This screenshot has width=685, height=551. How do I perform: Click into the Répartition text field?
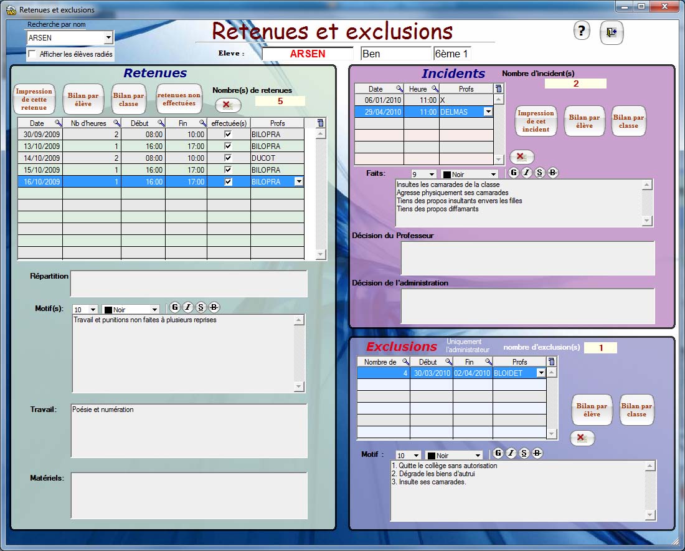189,284
